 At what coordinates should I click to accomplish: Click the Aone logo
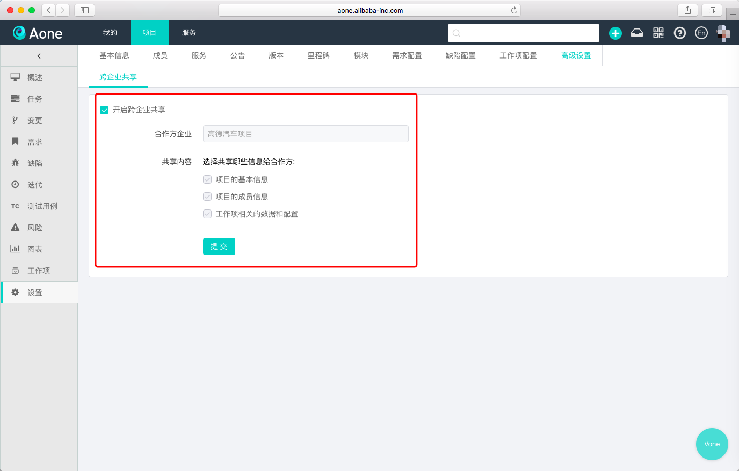pos(38,33)
